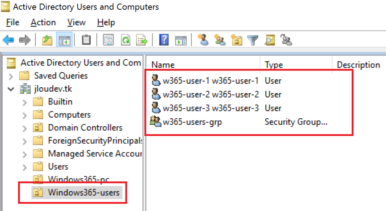Create a new group with toolbar icon

tap(220, 40)
